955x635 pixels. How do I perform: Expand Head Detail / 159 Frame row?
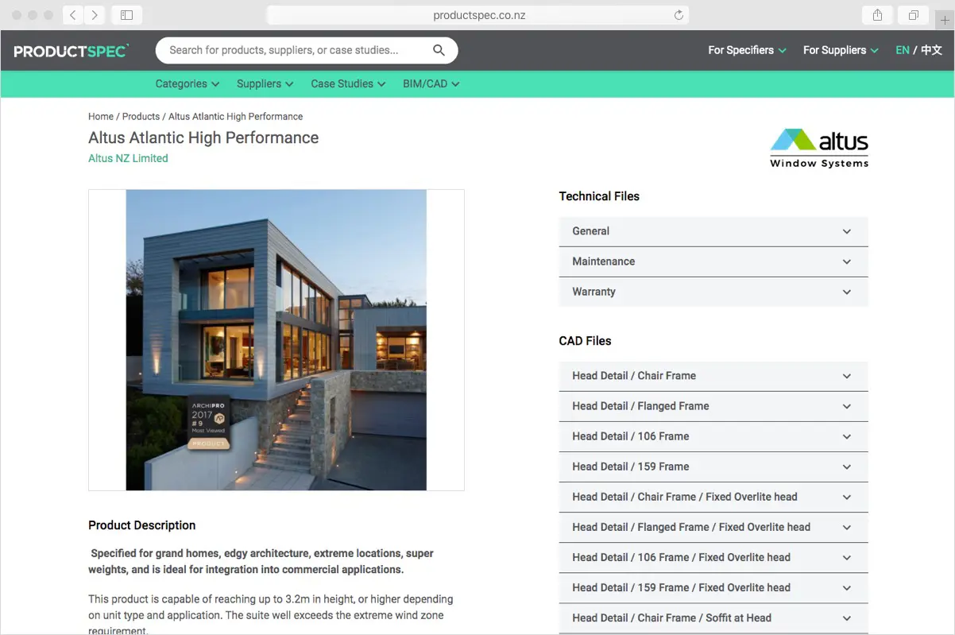(x=713, y=467)
